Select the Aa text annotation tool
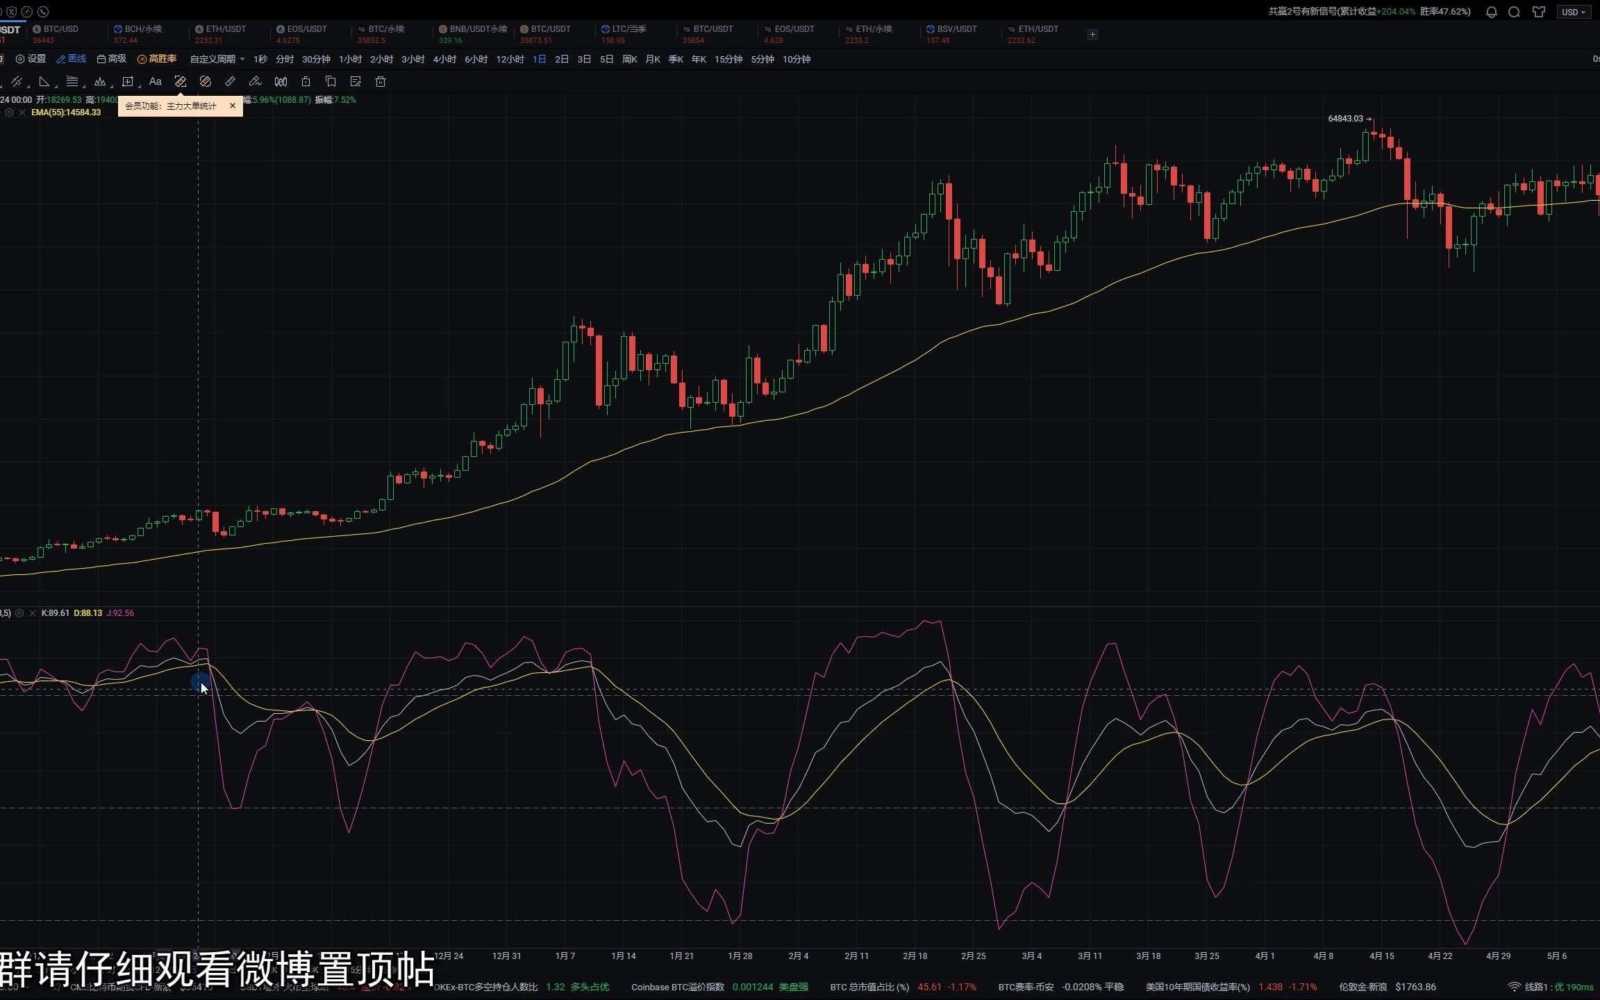 [x=155, y=81]
